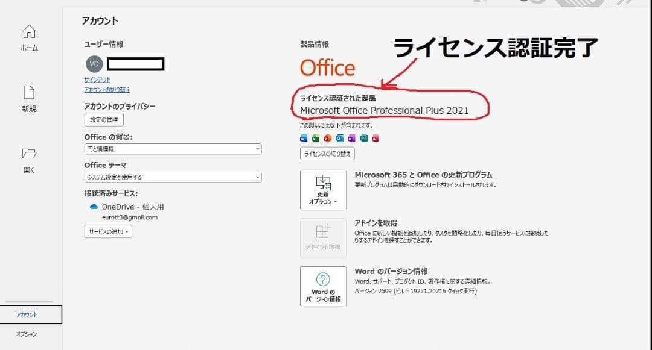
Task: Click the Publisher icon in included products
Action: tap(363, 139)
